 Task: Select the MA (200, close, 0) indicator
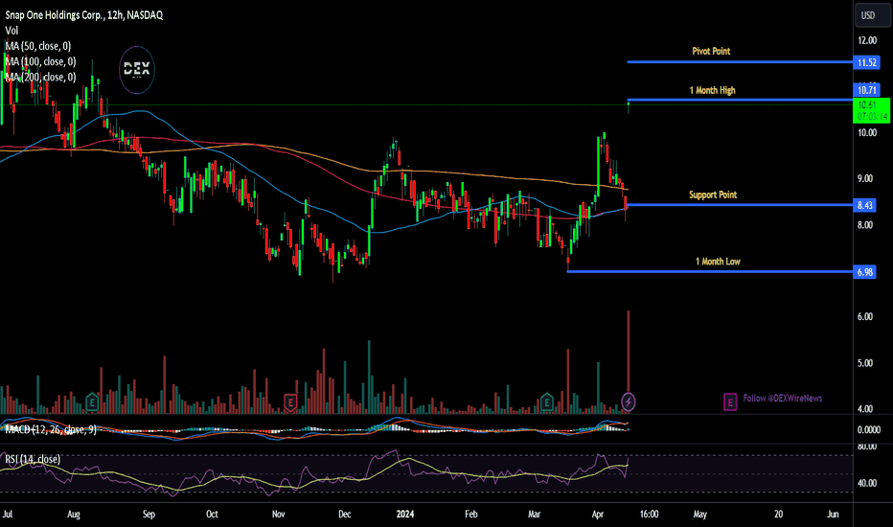tap(40, 77)
